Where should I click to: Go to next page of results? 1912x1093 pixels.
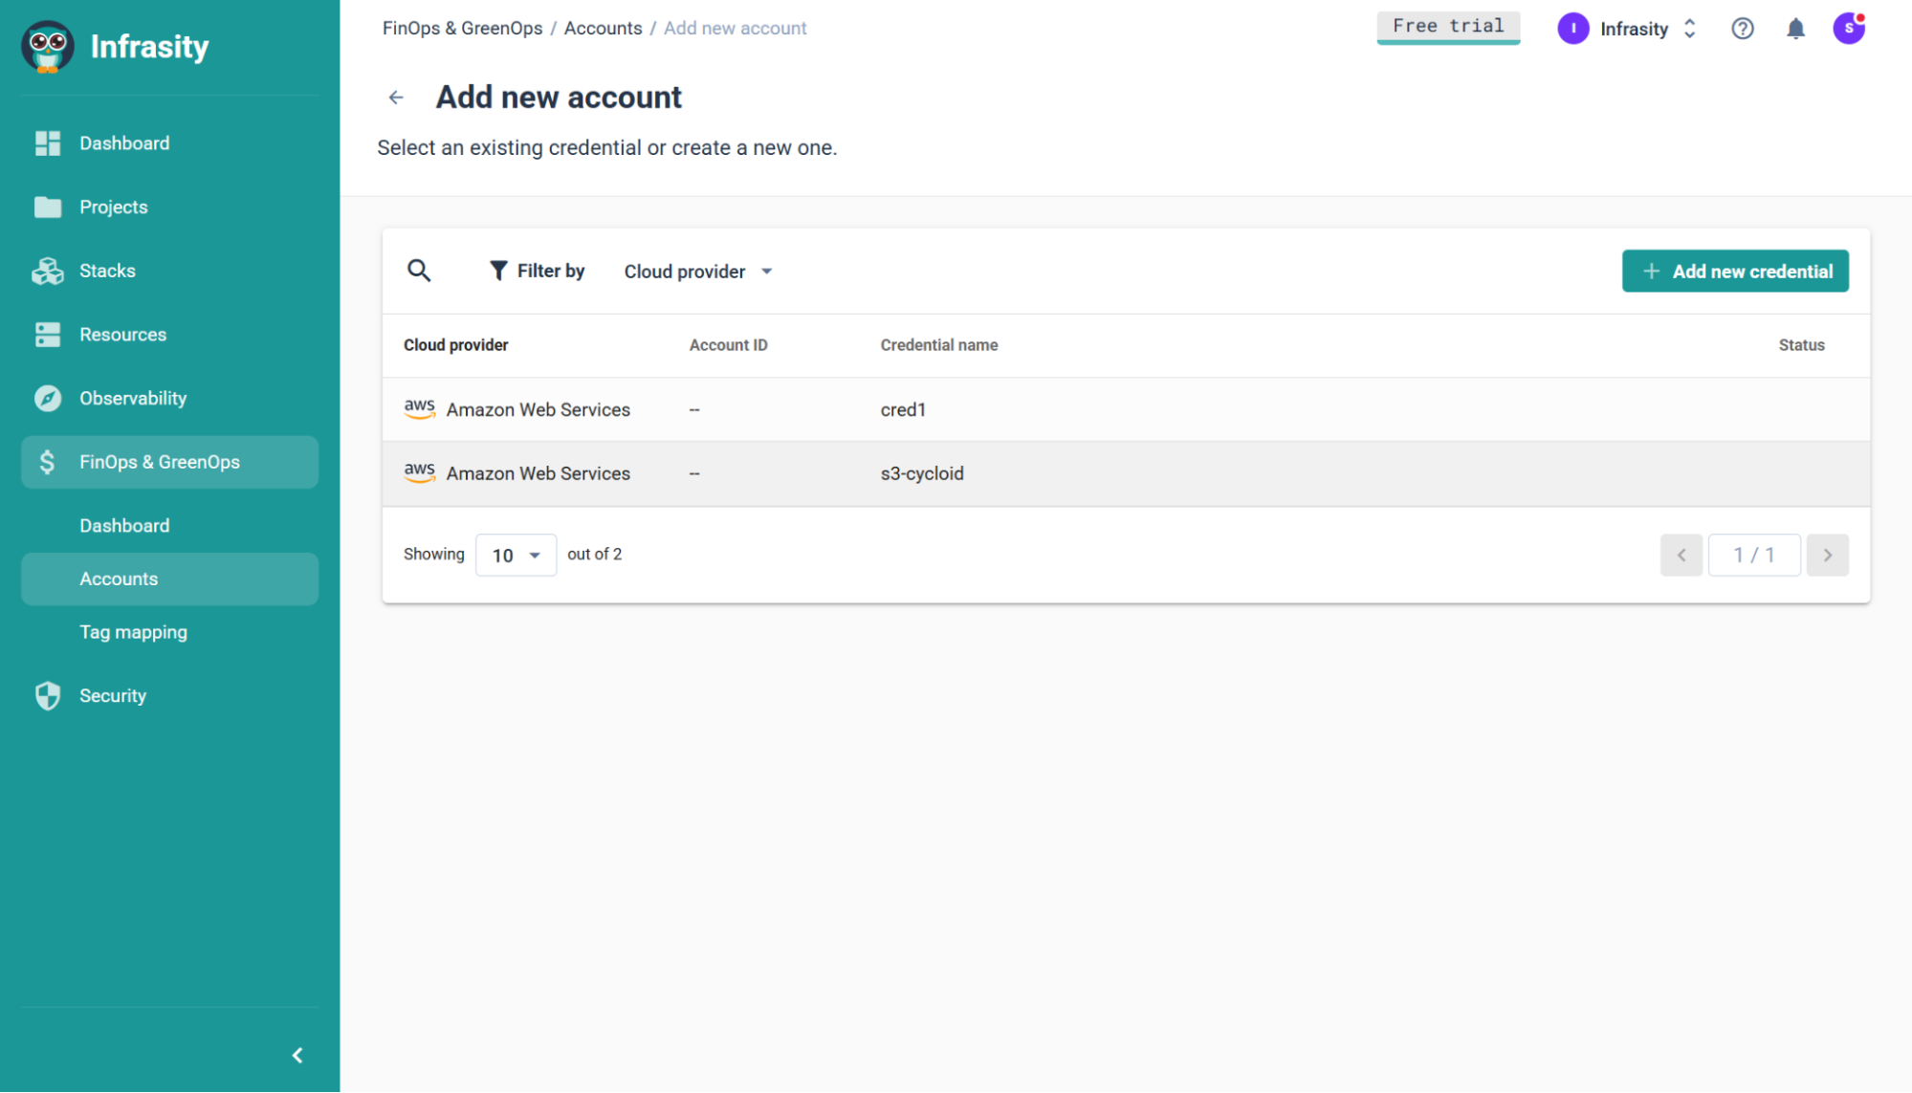coord(1827,555)
